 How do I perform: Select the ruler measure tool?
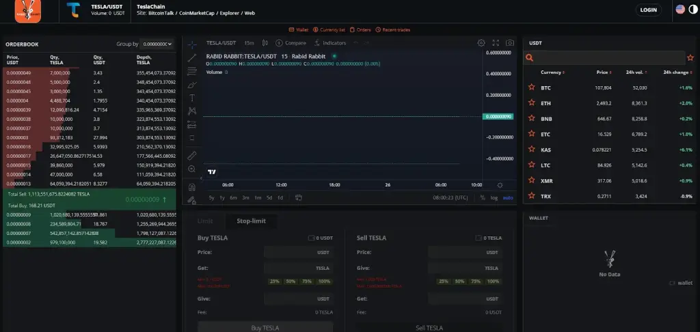click(192, 156)
